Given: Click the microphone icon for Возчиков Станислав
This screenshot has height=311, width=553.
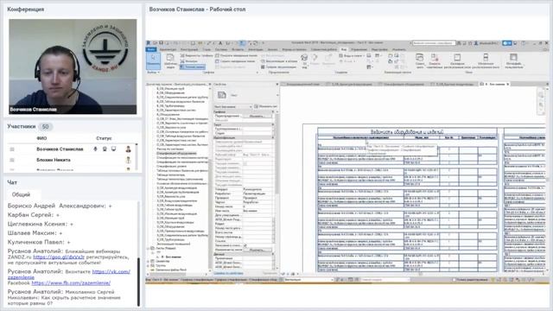Looking at the screenshot, I should (95, 149).
